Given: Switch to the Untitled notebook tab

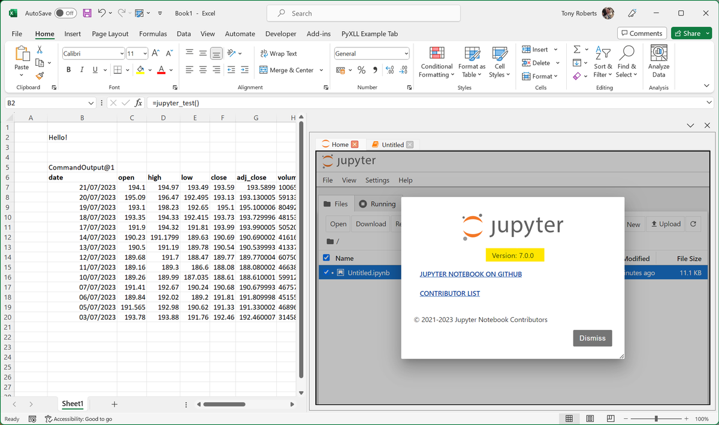Looking at the screenshot, I should tap(392, 144).
